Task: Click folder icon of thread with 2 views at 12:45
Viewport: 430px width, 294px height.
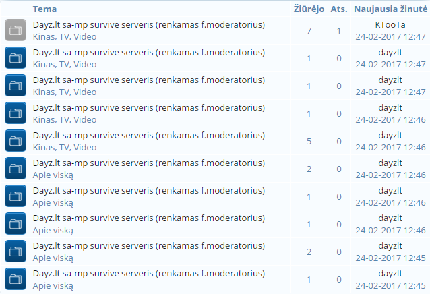Action: [x=15, y=252]
